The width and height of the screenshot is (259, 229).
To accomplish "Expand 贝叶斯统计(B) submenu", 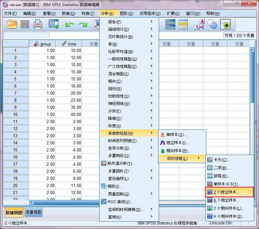I will tap(129, 36).
